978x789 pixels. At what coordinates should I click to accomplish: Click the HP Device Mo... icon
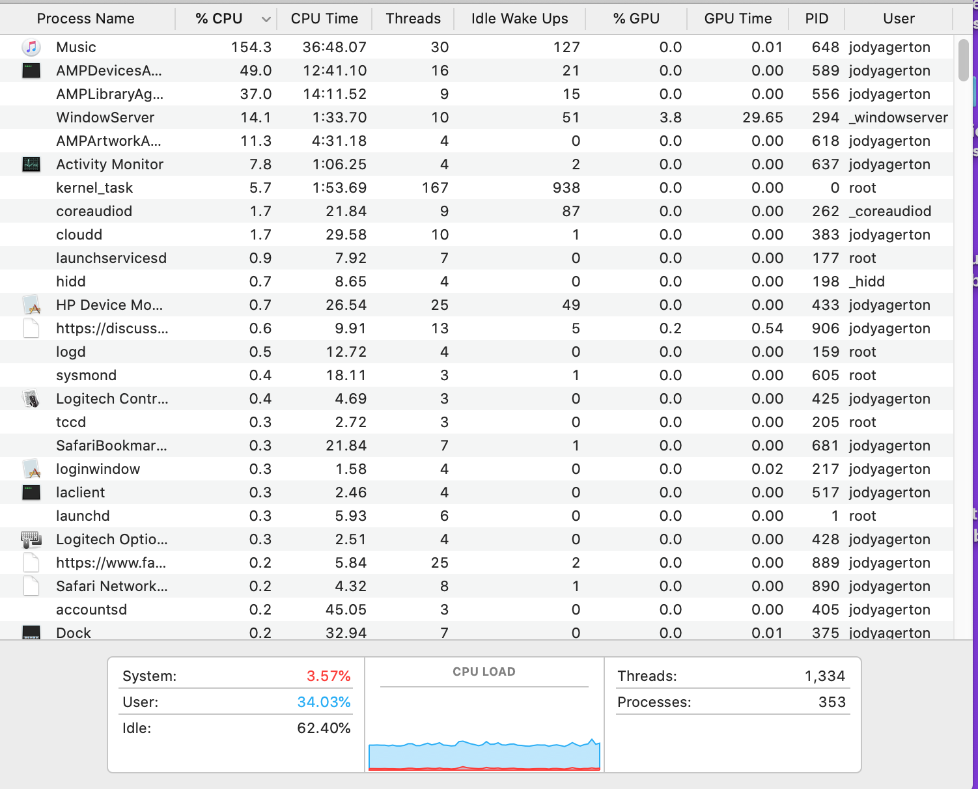click(x=31, y=305)
